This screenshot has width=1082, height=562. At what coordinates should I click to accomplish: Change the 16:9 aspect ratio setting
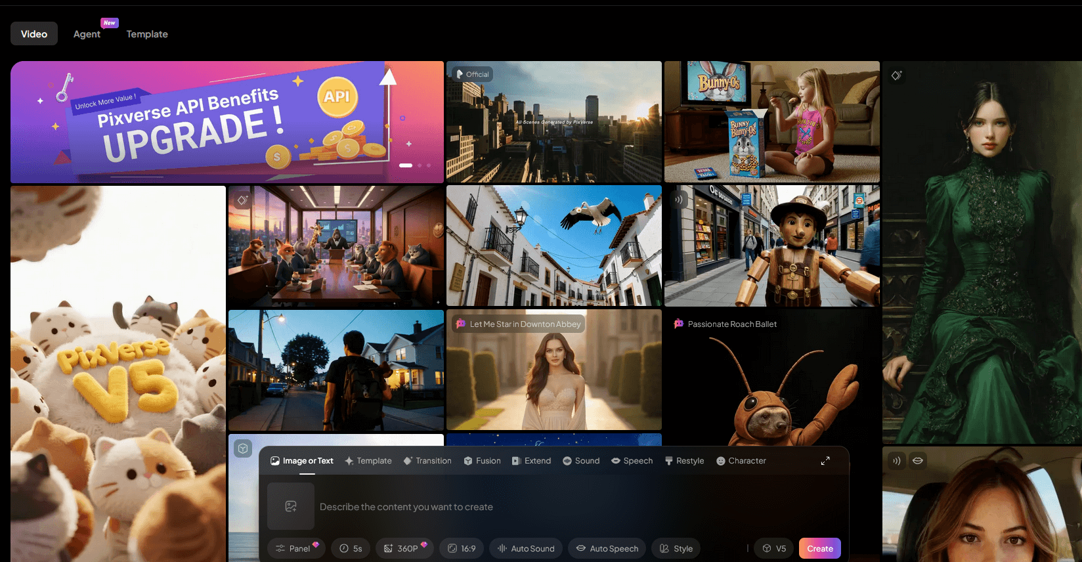click(462, 548)
